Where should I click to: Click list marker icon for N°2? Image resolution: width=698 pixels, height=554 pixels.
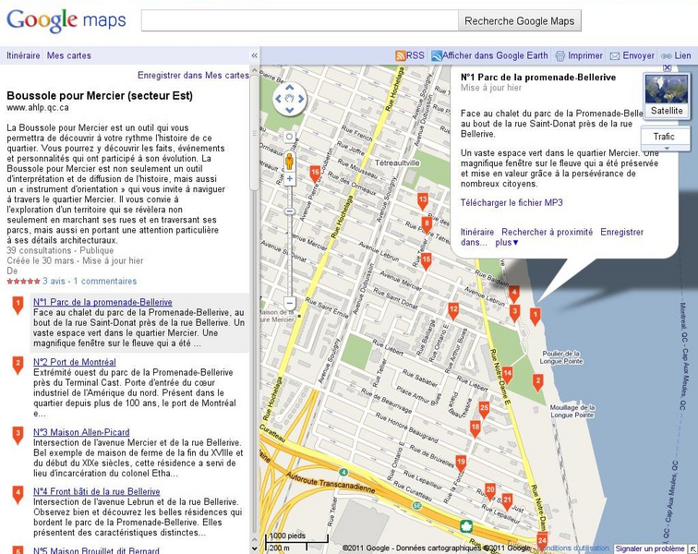click(x=18, y=365)
